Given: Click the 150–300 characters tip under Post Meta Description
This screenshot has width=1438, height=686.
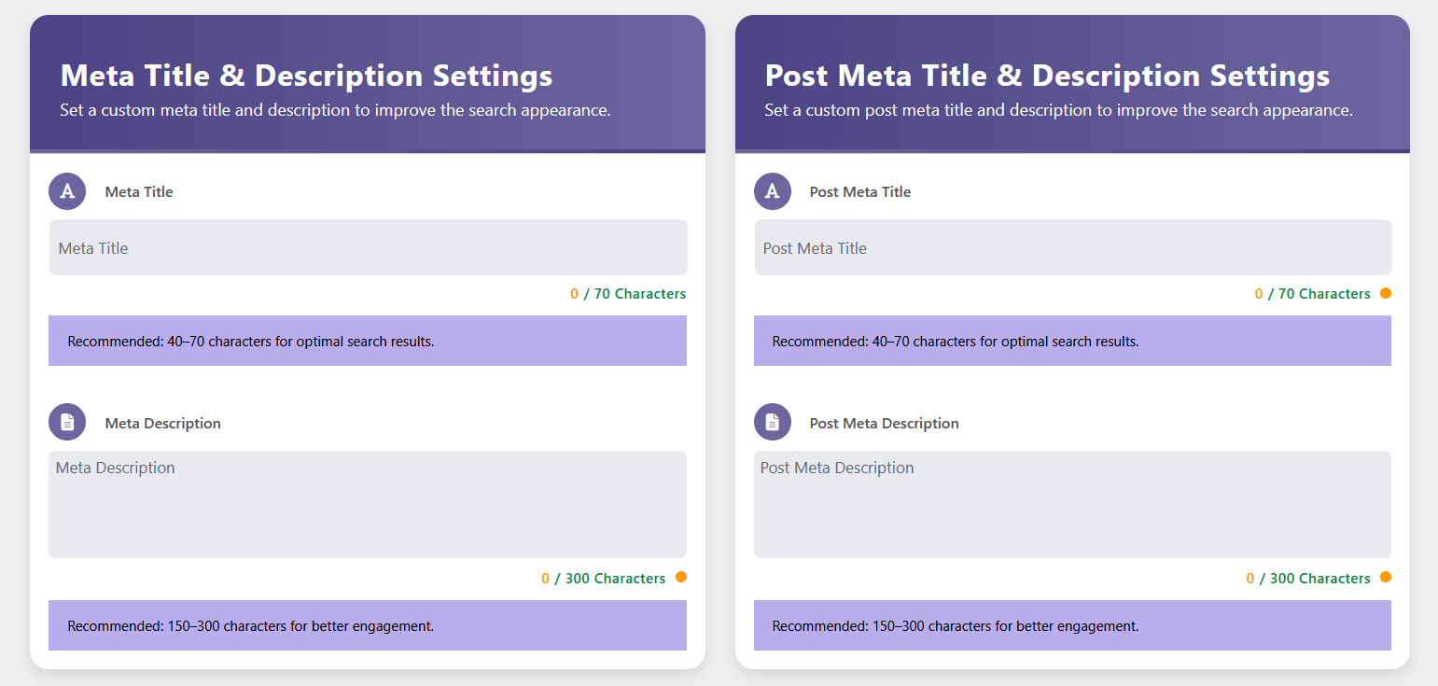Looking at the screenshot, I should pyautogui.click(x=956, y=626).
